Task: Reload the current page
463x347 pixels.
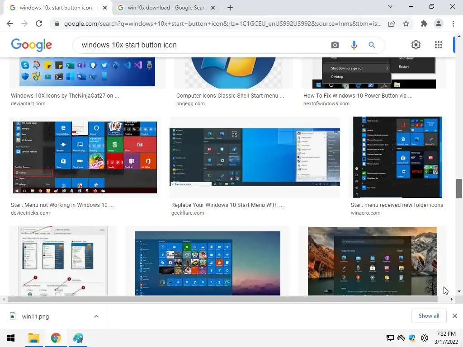Action: tap(39, 23)
